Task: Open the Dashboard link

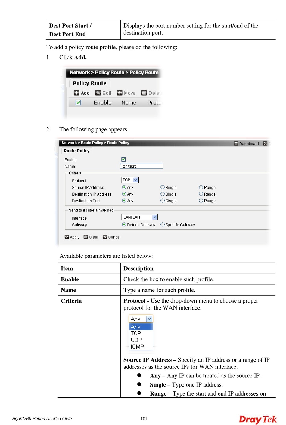Action: tap(249, 144)
